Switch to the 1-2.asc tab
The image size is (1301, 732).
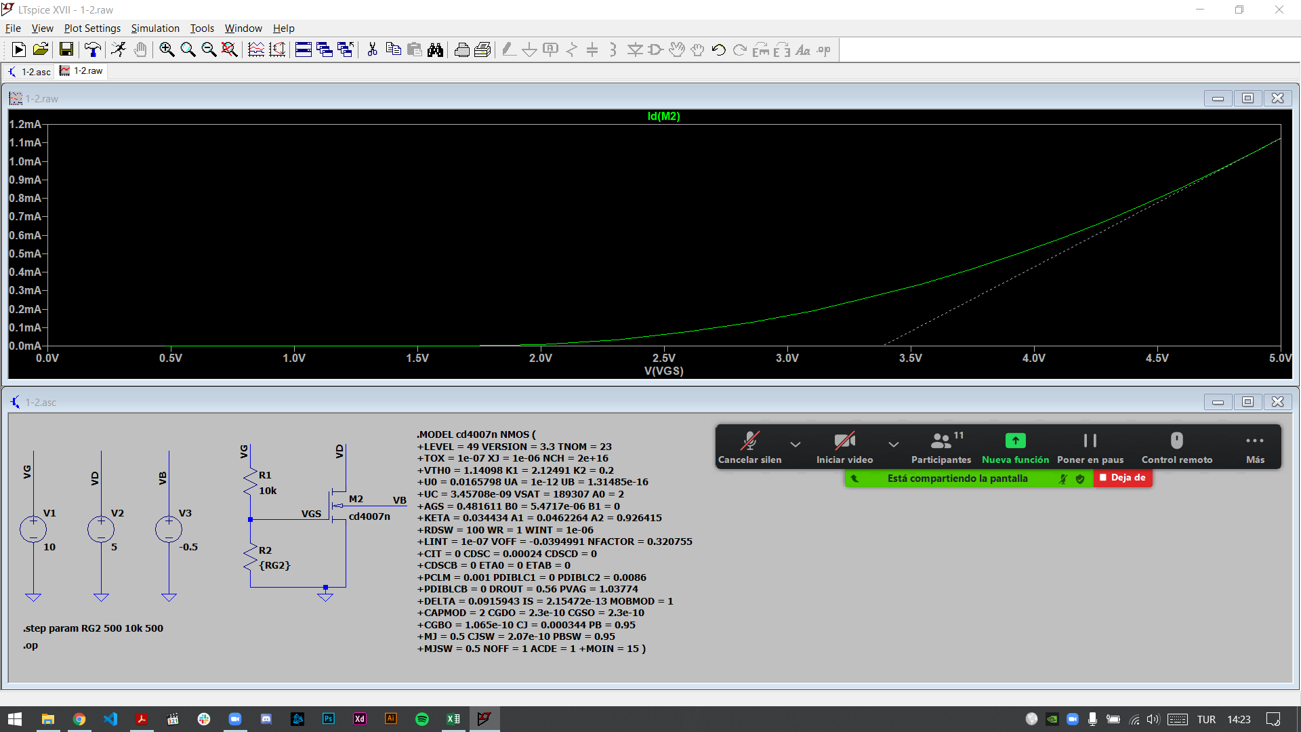coord(30,72)
